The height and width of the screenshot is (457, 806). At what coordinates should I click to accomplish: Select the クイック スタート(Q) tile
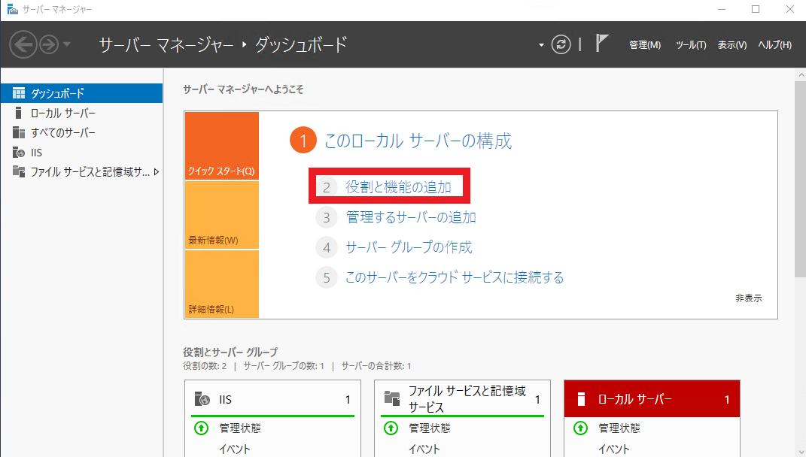pos(221,146)
